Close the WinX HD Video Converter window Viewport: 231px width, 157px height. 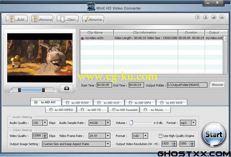(x=217, y=3)
